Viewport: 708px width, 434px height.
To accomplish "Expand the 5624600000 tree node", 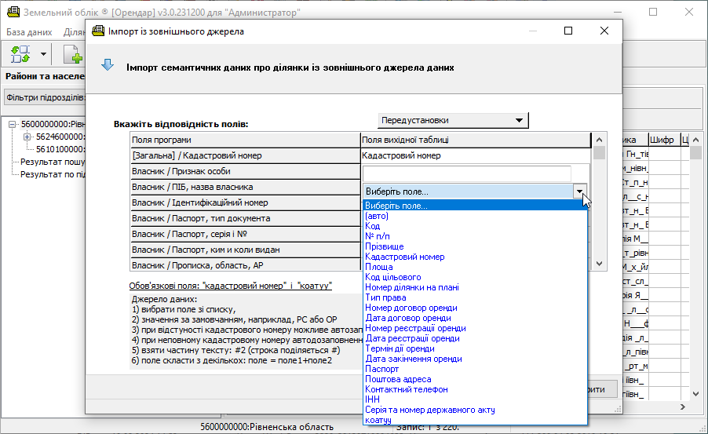I will [27, 137].
